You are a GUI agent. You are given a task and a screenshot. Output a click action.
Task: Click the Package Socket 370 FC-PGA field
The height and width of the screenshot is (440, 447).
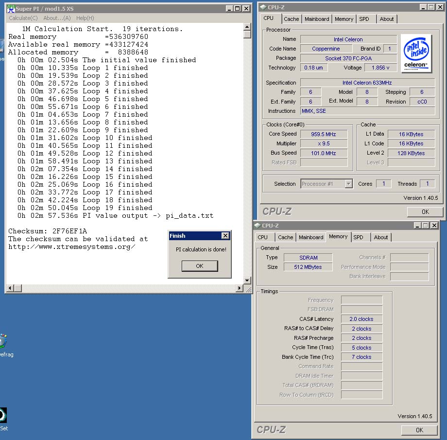(348, 58)
